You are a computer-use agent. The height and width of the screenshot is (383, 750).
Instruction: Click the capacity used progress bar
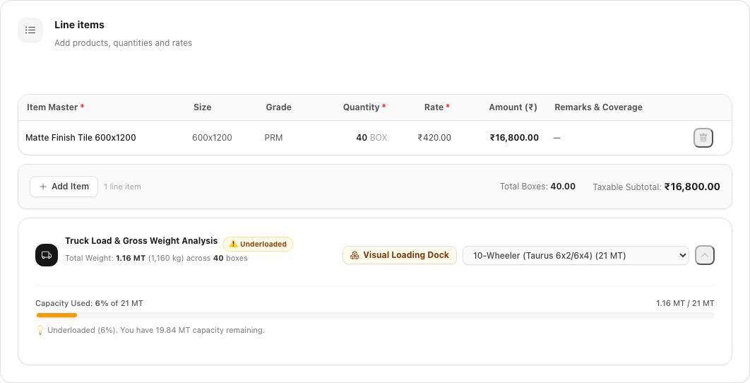coord(375,315)
